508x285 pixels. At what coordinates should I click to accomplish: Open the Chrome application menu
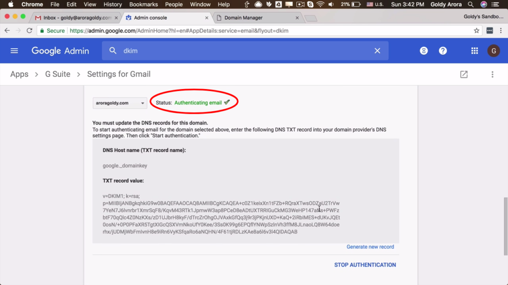point(32,4)
